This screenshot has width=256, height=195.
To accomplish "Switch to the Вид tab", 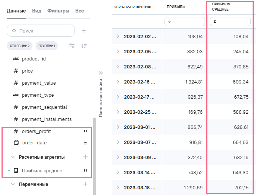I will coord(37,11).
